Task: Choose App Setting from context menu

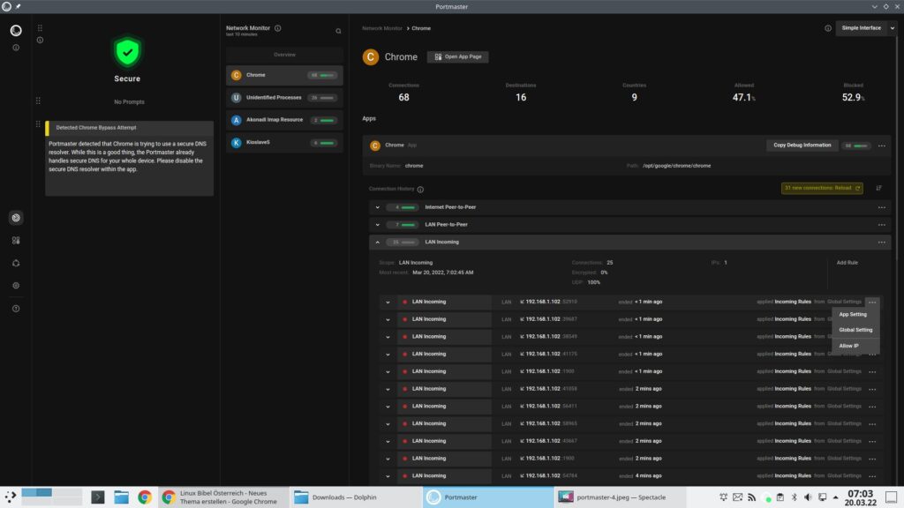Action: [x=853, y=315]
